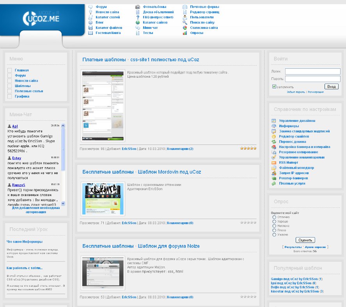Click the Вход login button

[x=332, y=86]
